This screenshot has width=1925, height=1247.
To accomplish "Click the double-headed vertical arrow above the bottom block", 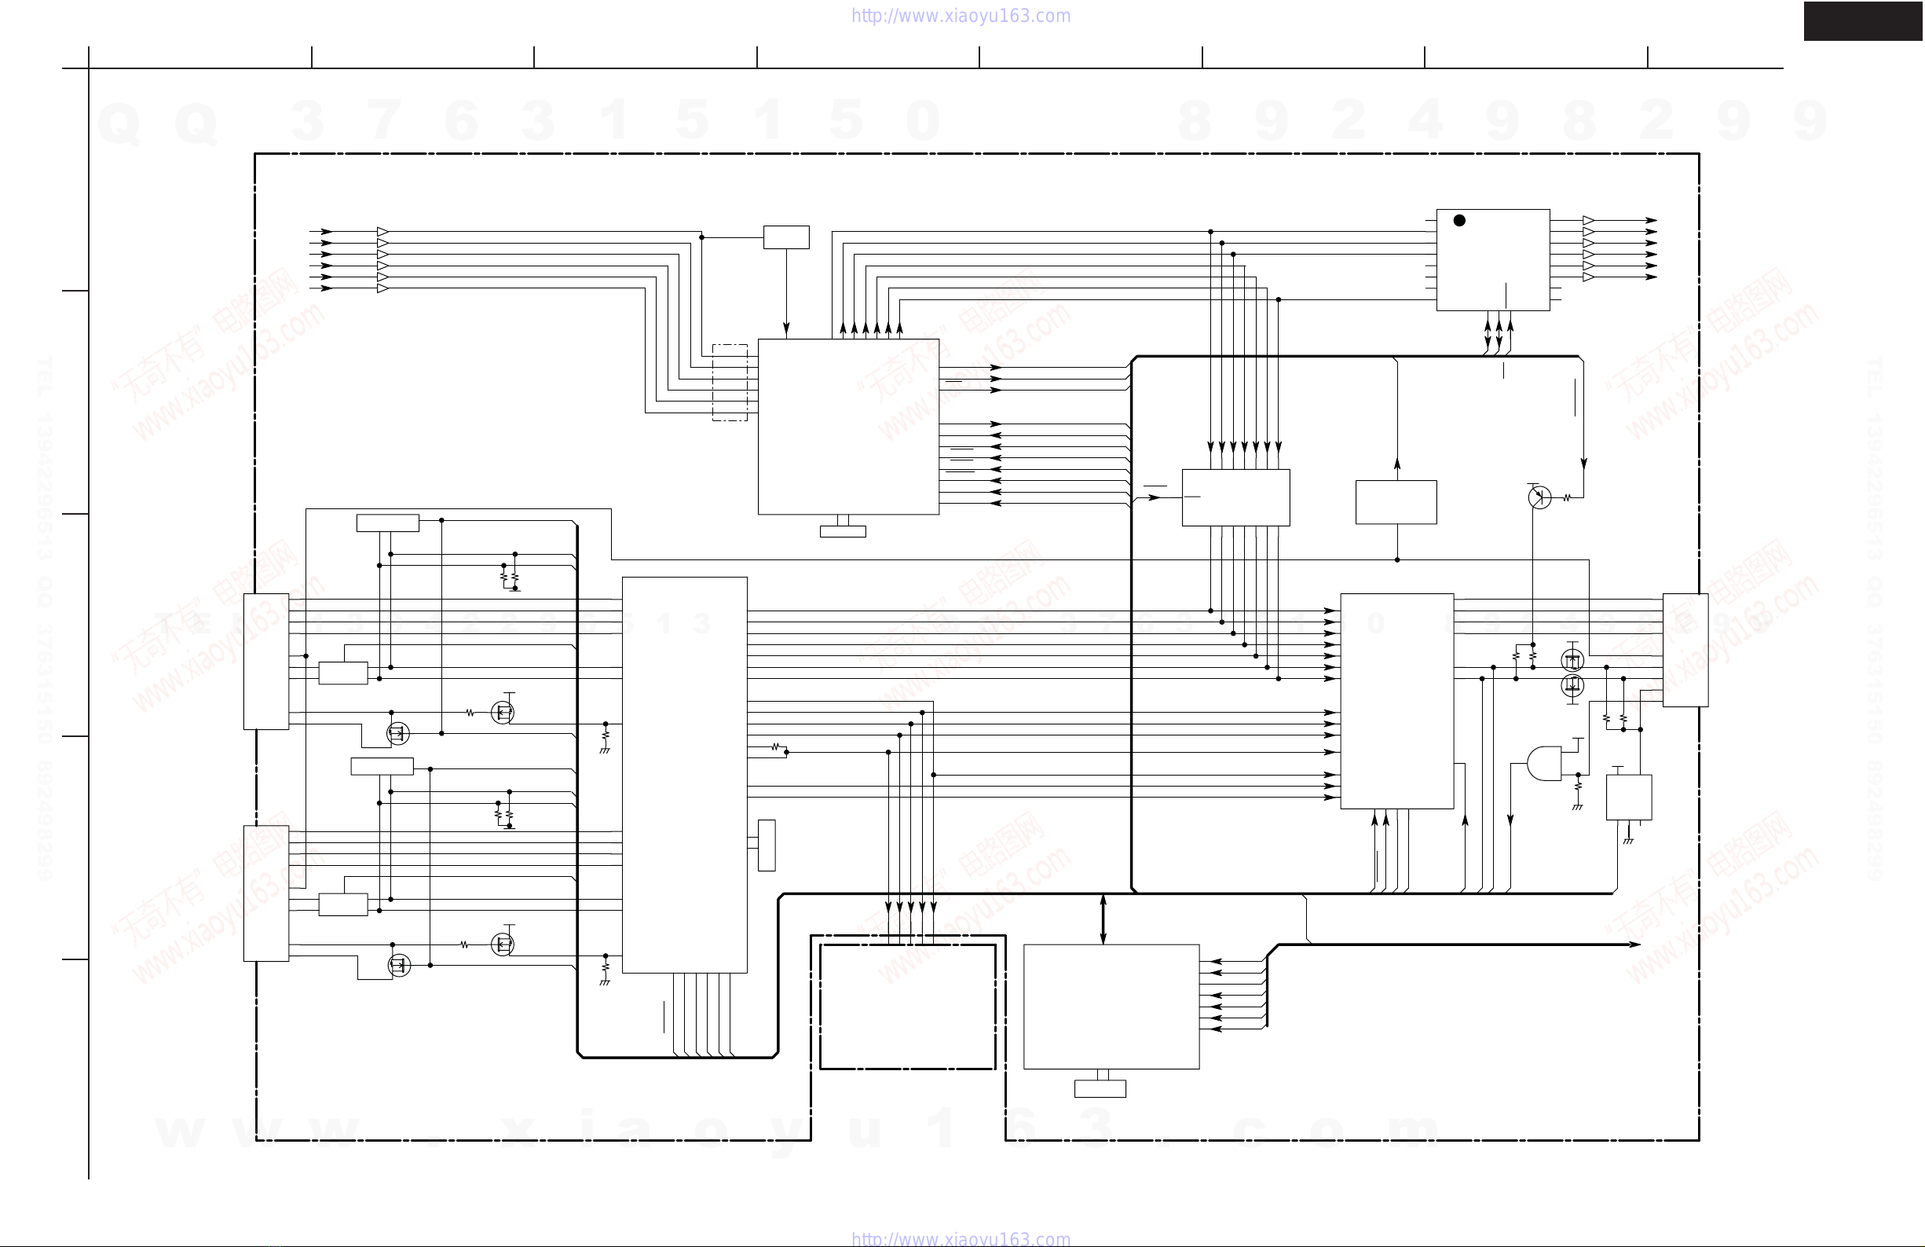I will coord(1103,919).
